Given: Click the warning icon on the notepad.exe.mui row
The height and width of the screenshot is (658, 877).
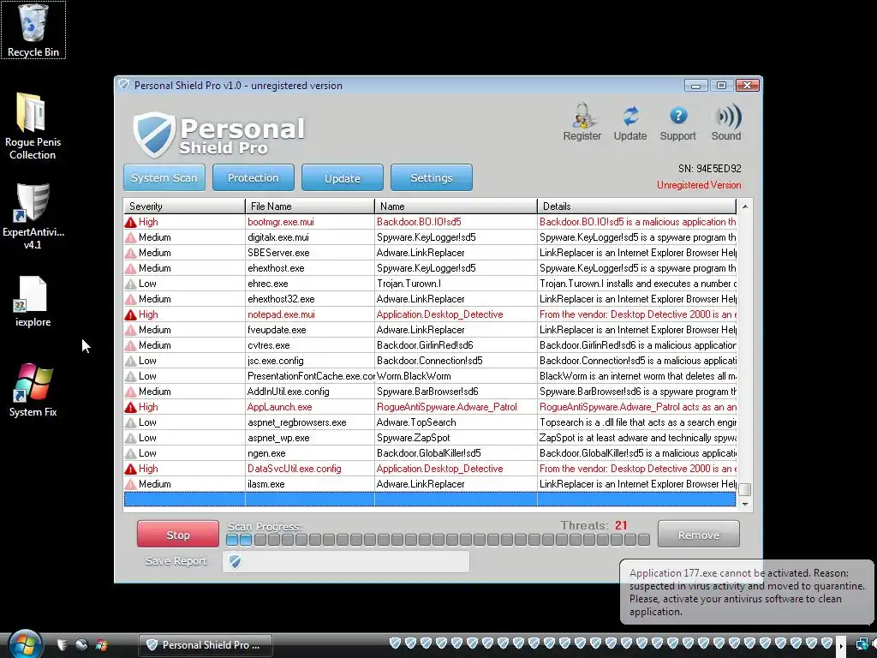Looking at the screenshot, I should (x=130, y=315).
